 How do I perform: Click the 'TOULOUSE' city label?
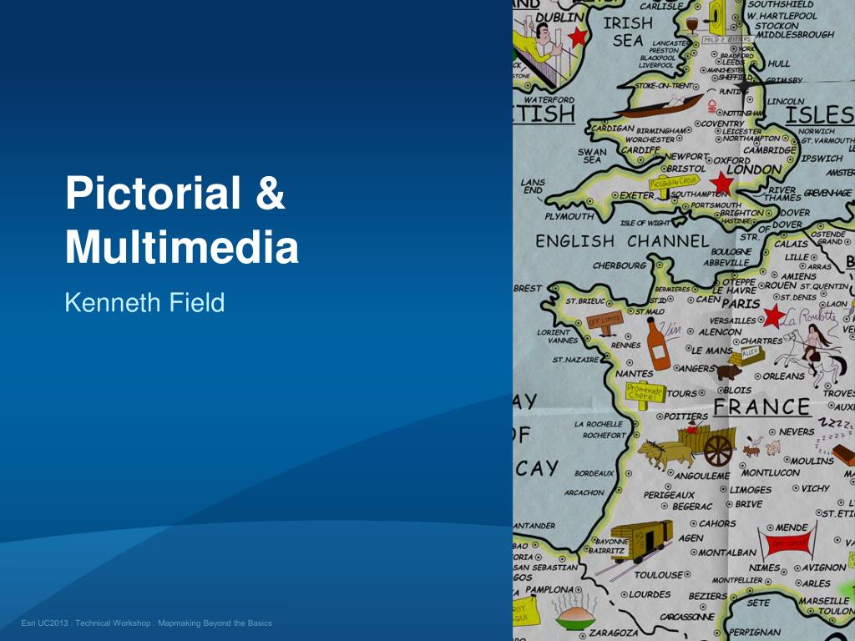coord(658,574)
